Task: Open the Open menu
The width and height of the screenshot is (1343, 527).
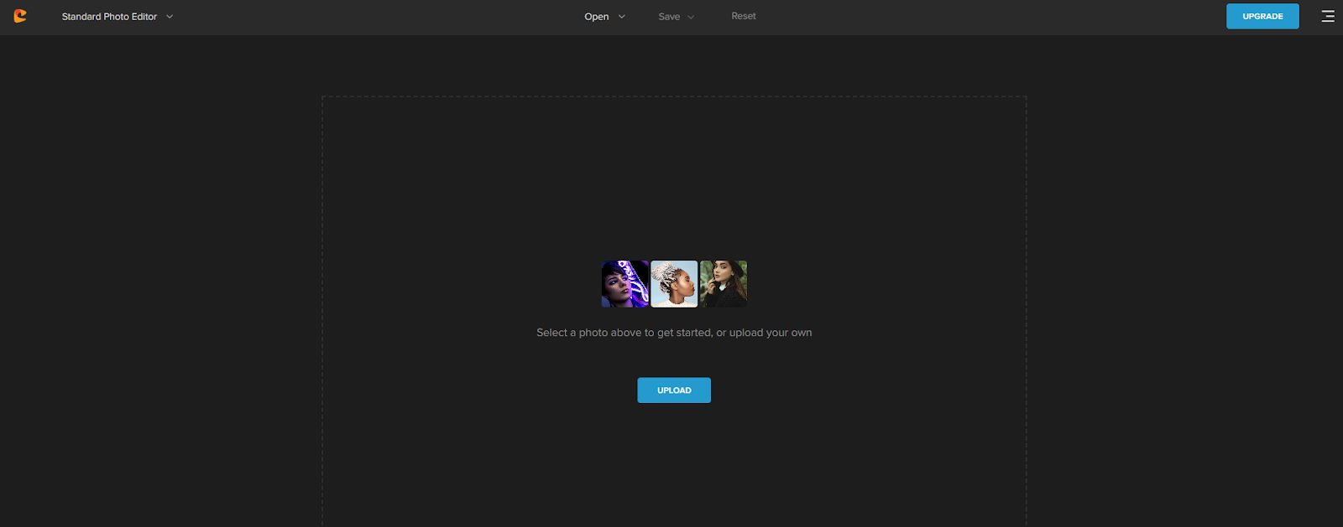Action: (597, 17)
